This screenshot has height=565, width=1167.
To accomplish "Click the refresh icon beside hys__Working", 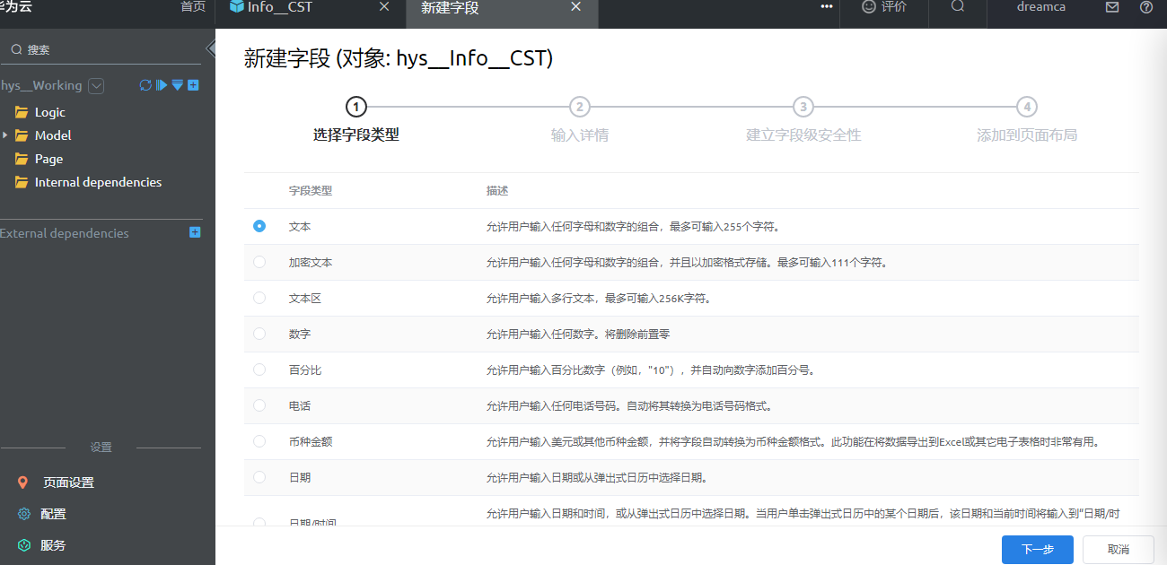I will coord(145,85).
